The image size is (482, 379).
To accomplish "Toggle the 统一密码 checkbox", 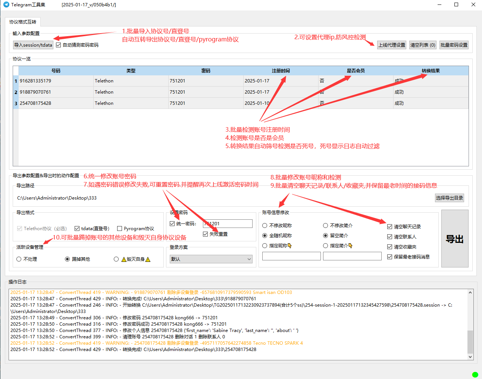I will coord(183,224).
